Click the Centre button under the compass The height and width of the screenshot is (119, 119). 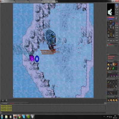(117, 15)
